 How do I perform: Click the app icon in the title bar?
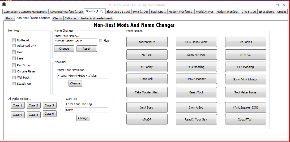tap(4, 4)
